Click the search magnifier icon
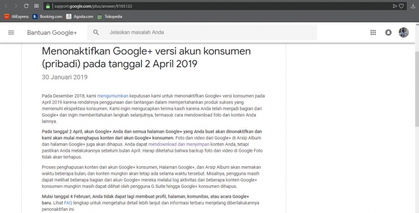 pos(96,32)
